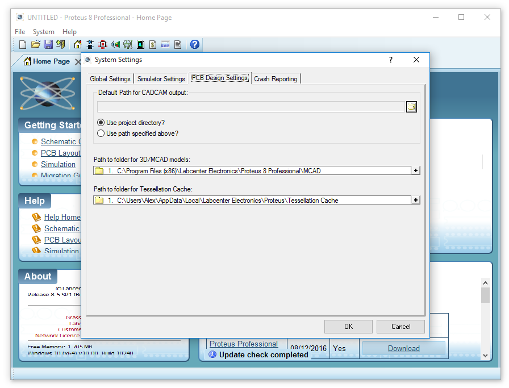Screen dimensions: 509x388
Task: Select the Proteus 8 Professional\MCAD path entry
Action: coord(252,171)
